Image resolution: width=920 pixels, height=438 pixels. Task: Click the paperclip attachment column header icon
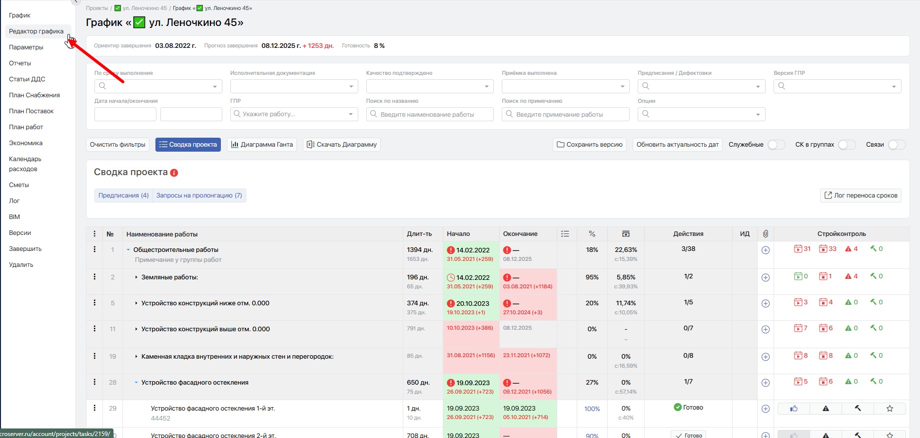[766, 233]
